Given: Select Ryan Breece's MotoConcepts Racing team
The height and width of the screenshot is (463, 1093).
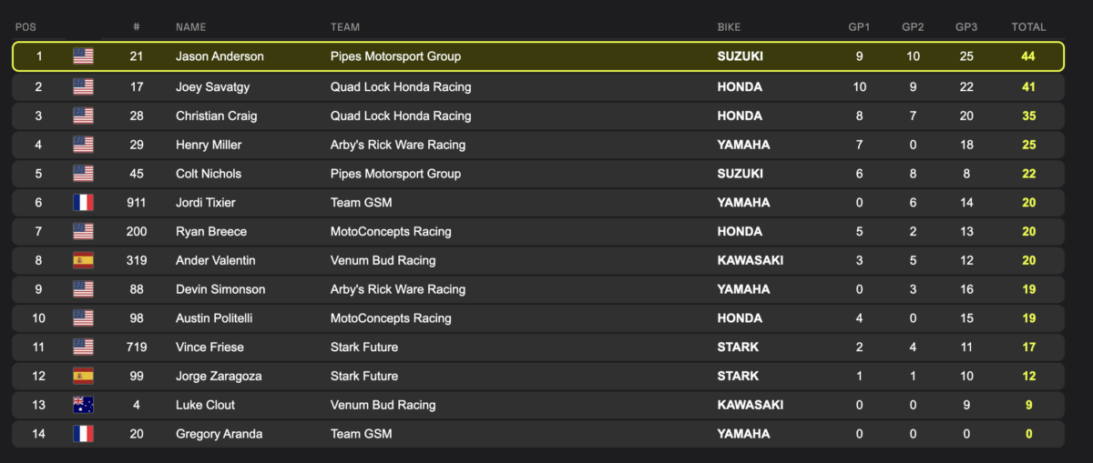Looking at the screenshot, I should (x=391, y=232).
